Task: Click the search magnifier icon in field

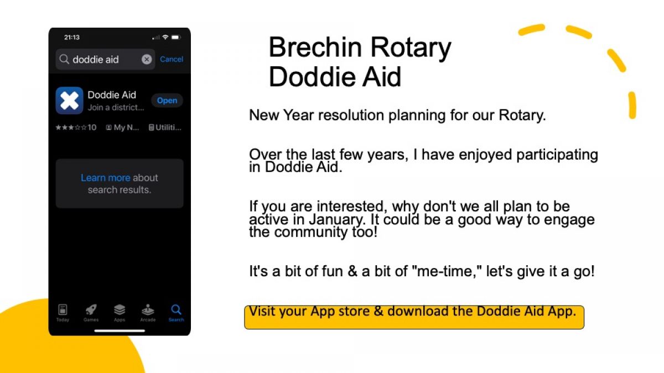Action: click(x=65, y=59)
